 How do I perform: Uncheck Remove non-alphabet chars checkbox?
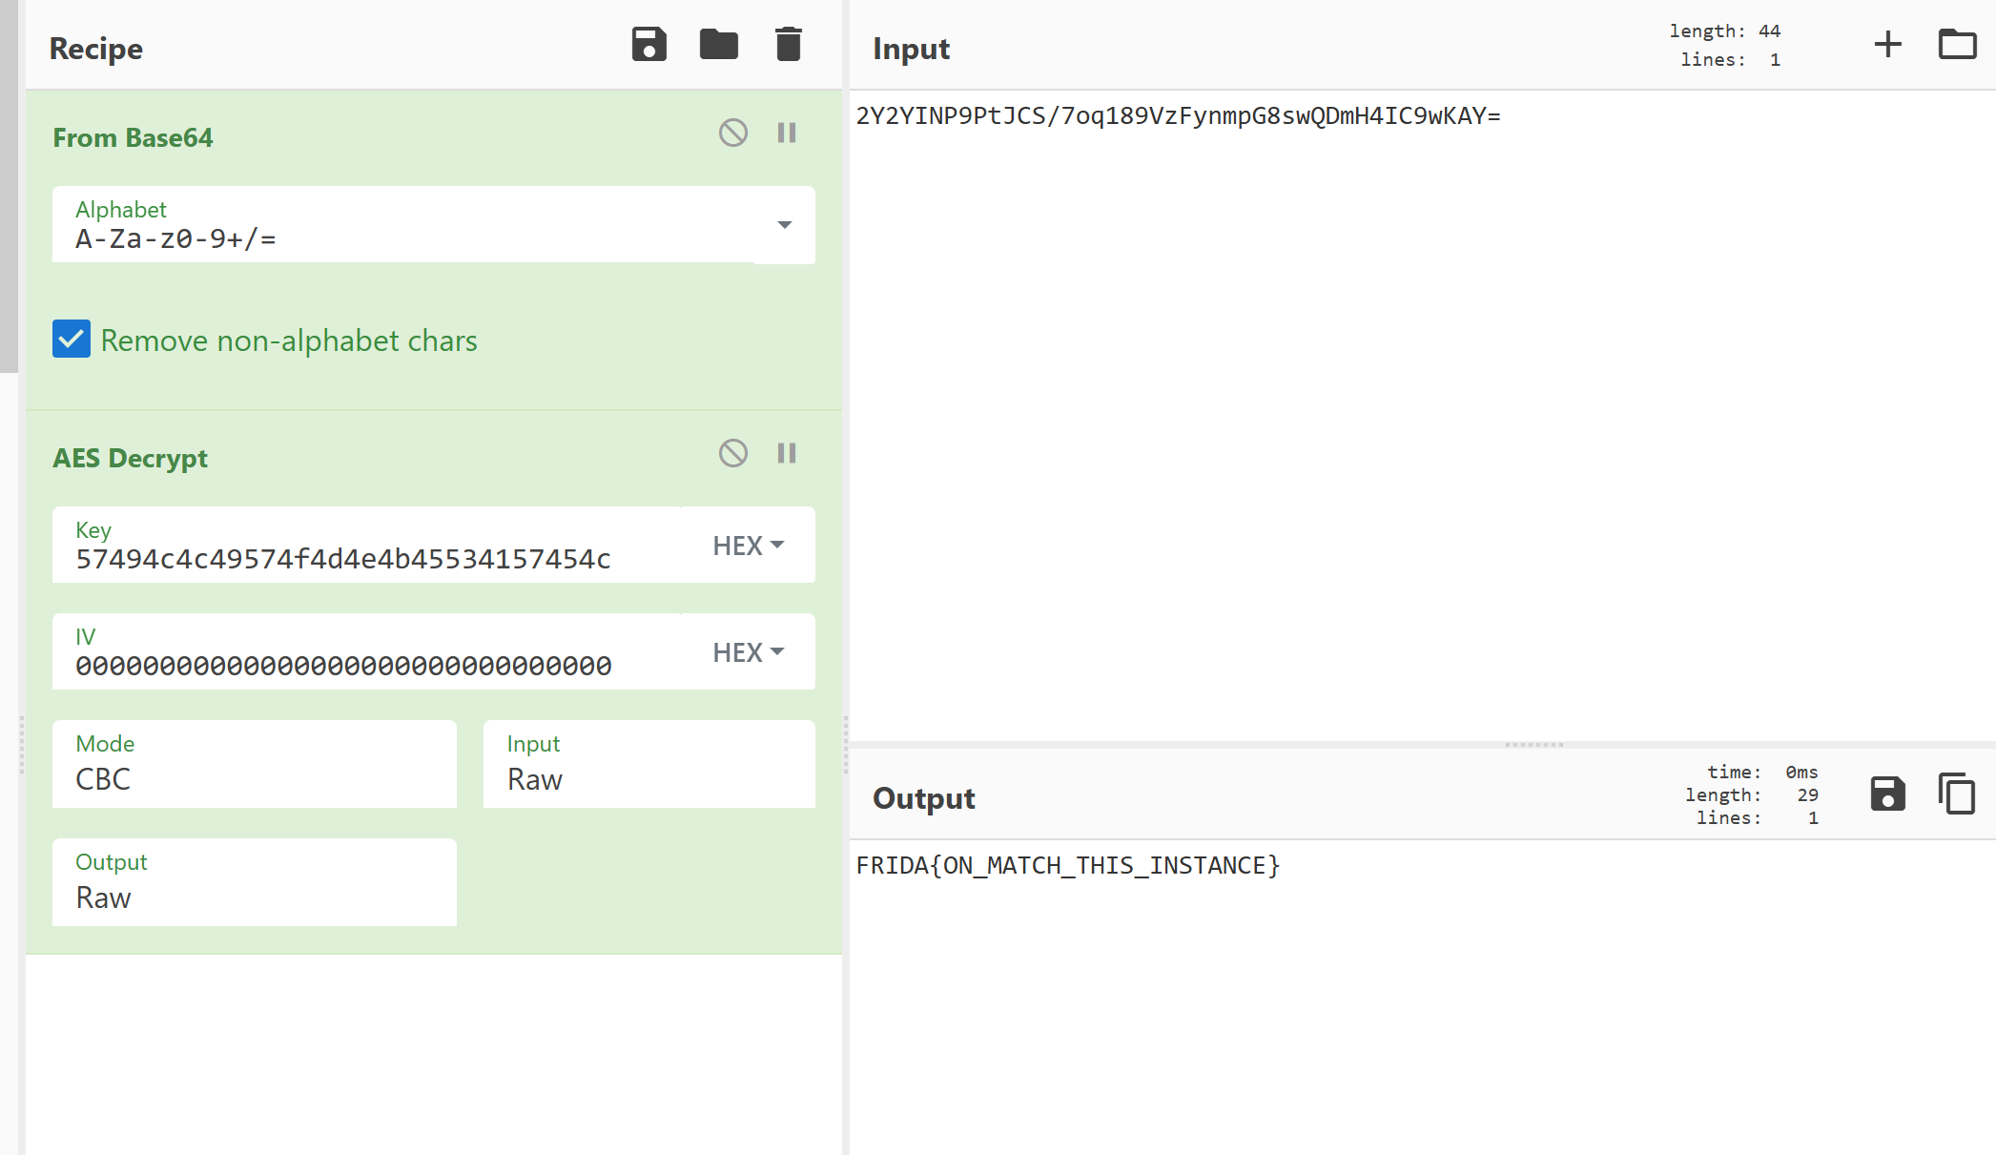[72, 340]
